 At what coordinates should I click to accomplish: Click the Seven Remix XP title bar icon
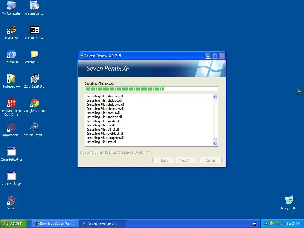81,56
